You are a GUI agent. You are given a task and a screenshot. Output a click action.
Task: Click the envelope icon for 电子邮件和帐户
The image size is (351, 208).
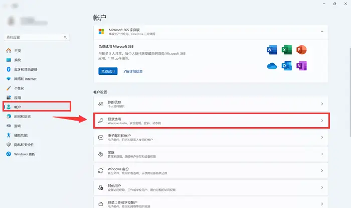click(101, 137)
